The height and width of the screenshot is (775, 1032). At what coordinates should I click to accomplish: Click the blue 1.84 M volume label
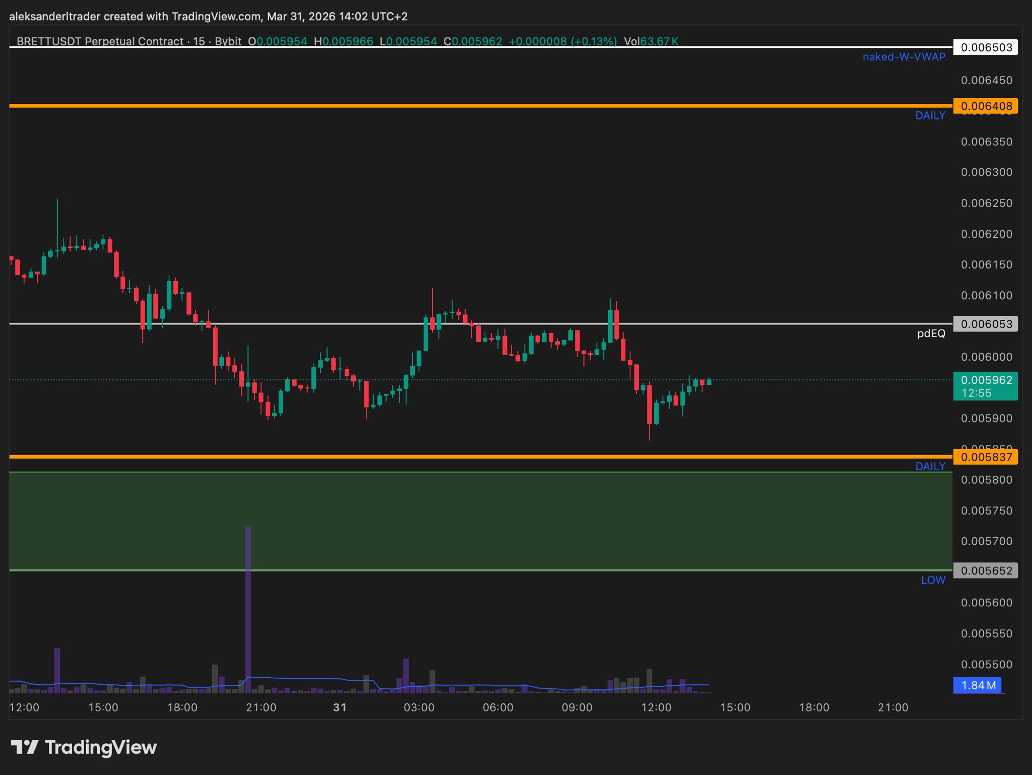click(x=978, y=685)
